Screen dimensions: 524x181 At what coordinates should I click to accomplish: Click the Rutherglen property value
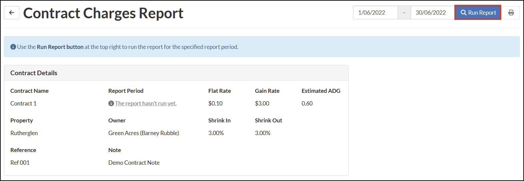pos(24,133)
